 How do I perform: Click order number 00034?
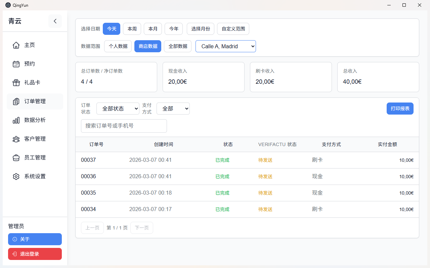pyautogui.click(x=88, y=209)
